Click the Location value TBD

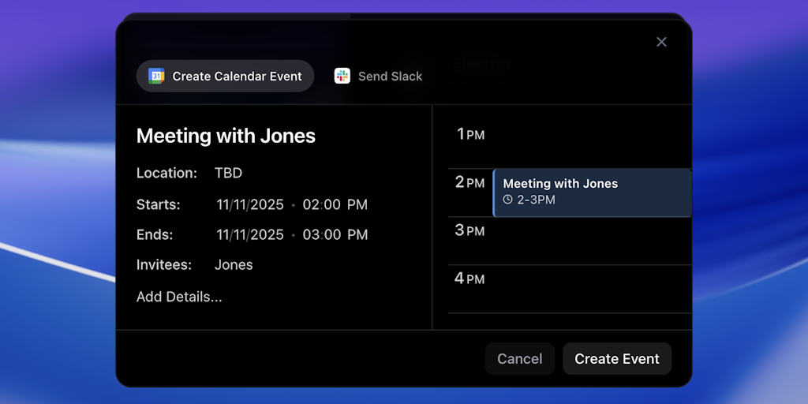click(228, 173)
